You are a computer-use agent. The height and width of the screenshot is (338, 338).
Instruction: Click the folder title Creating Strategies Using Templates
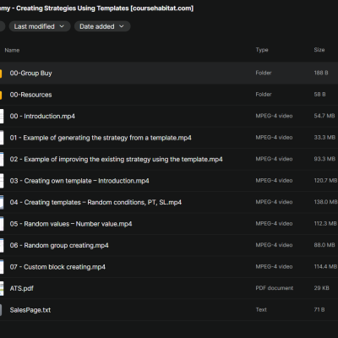pyautogui.click(x=73, y=8)
